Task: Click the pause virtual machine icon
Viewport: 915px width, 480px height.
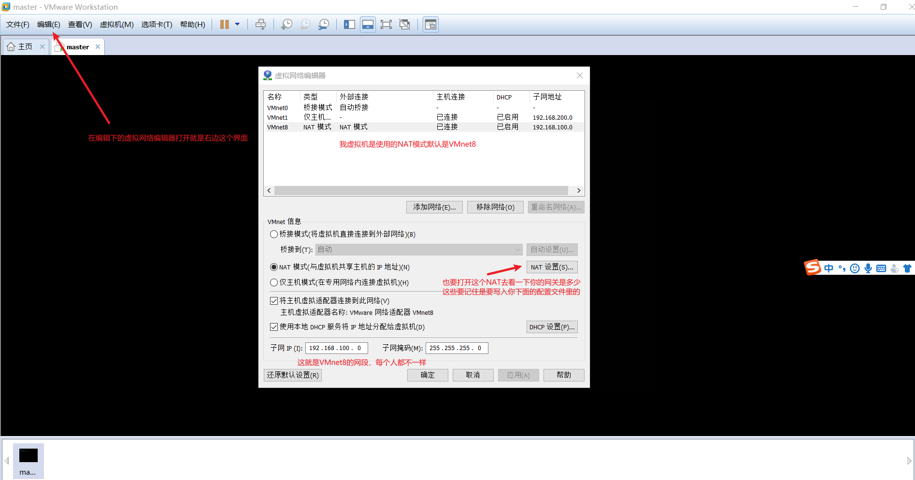Action: click(x=225, y=25)
